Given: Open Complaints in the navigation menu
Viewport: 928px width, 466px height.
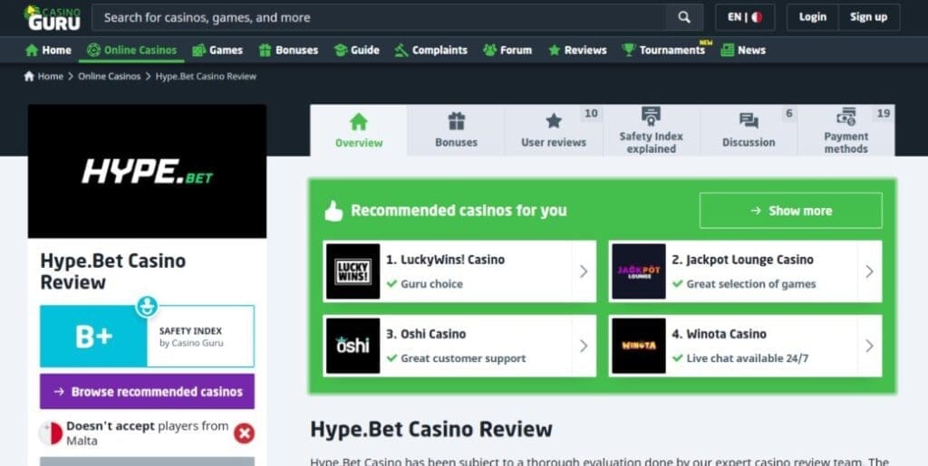Looking at the screenshot, I should coord(430,50).
